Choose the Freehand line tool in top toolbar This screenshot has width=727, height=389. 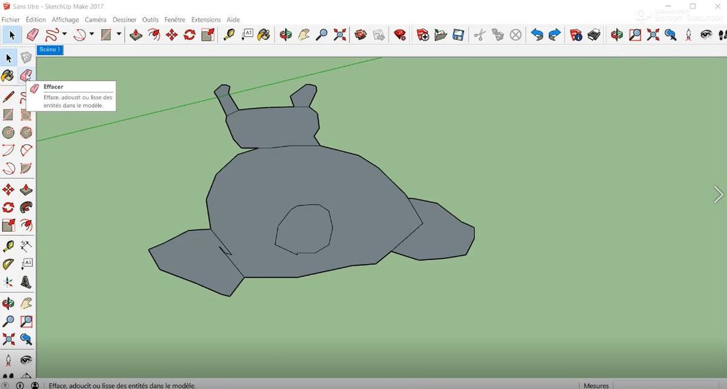point(51,35)
